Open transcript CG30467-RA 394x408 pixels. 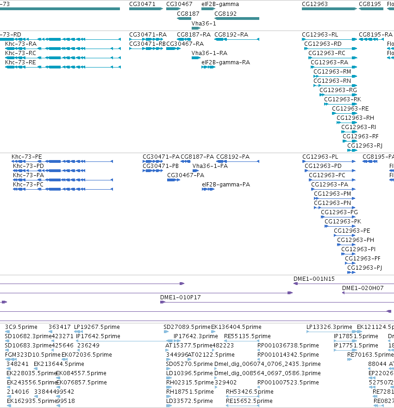click(x=185, y=43)
